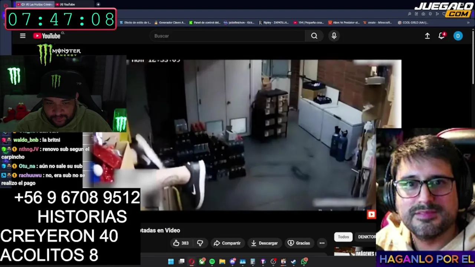Click the Opera browser taskbar icon
The image size is (475, 267).
(x=191, y=261)
